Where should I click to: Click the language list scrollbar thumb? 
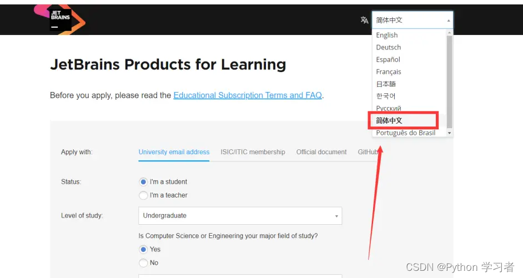click(x=449, y=82)
